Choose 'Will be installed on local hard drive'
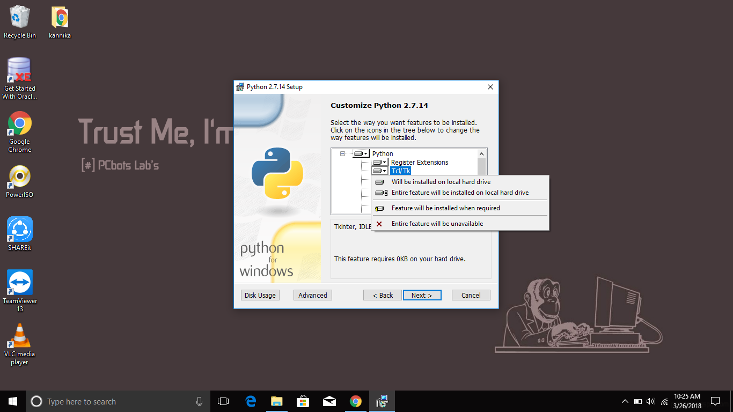This screenshot has height=412, width=733. [x=460, y=182]
